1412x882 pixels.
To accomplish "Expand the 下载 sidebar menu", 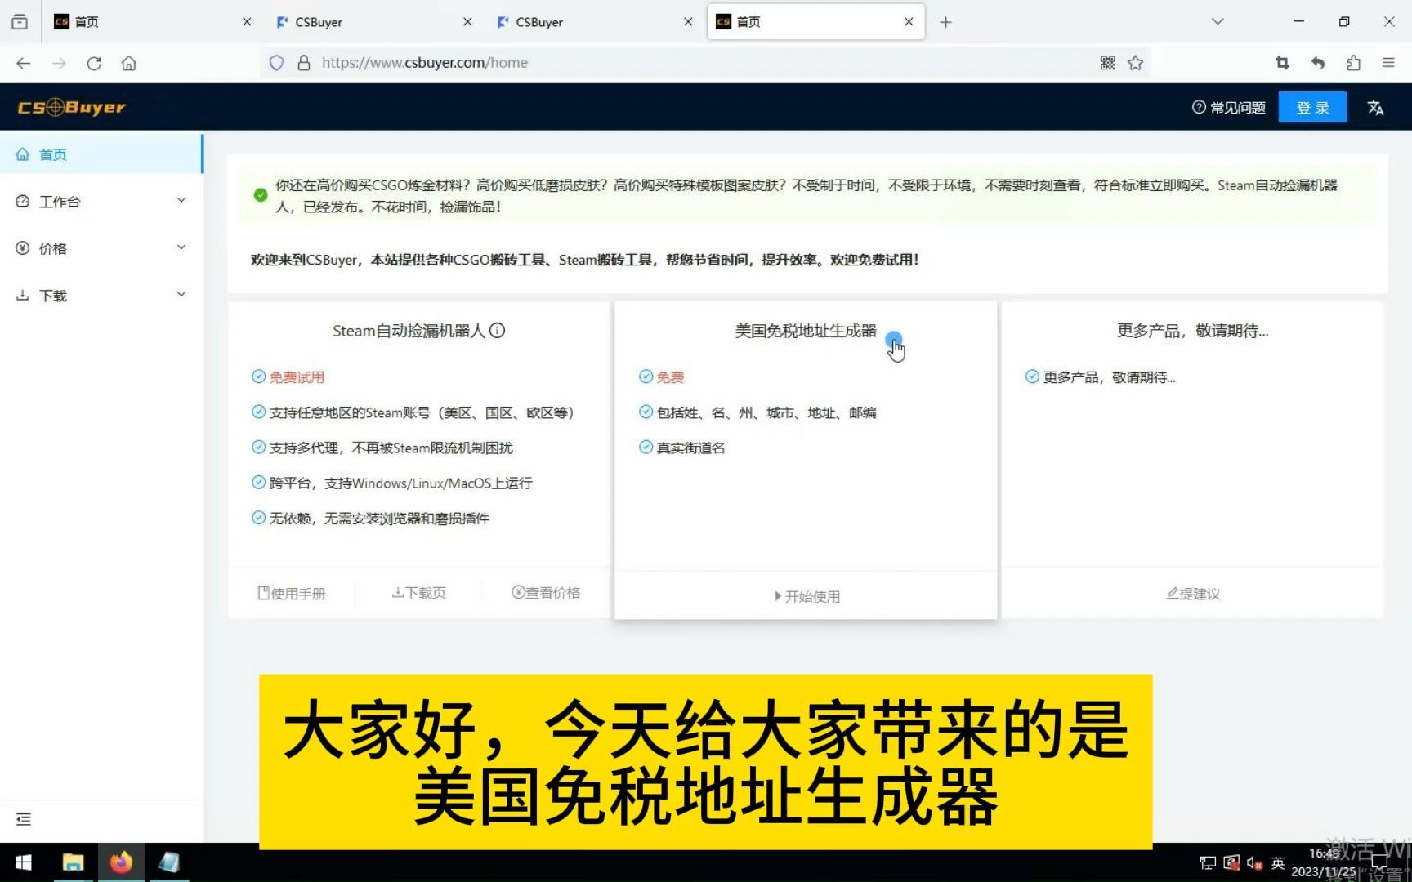I will click(x=101, y=295).
